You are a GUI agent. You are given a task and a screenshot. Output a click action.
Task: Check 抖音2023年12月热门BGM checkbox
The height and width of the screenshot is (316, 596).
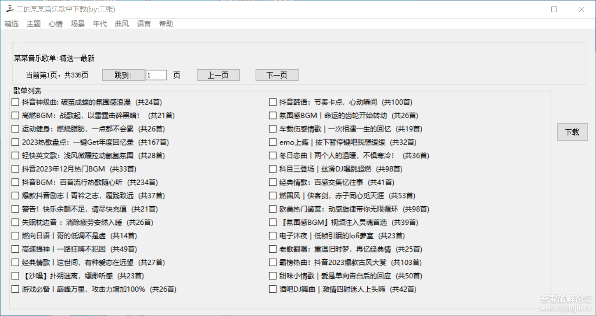point(15,169)
